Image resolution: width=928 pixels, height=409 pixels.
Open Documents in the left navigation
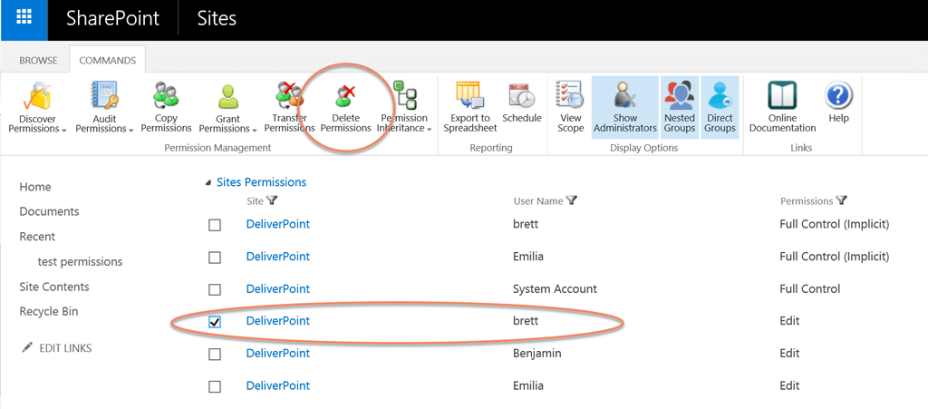click(x=49, y=211)
